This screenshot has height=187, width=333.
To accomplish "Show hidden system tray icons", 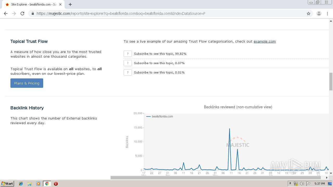I will click(x=290, y=184).
